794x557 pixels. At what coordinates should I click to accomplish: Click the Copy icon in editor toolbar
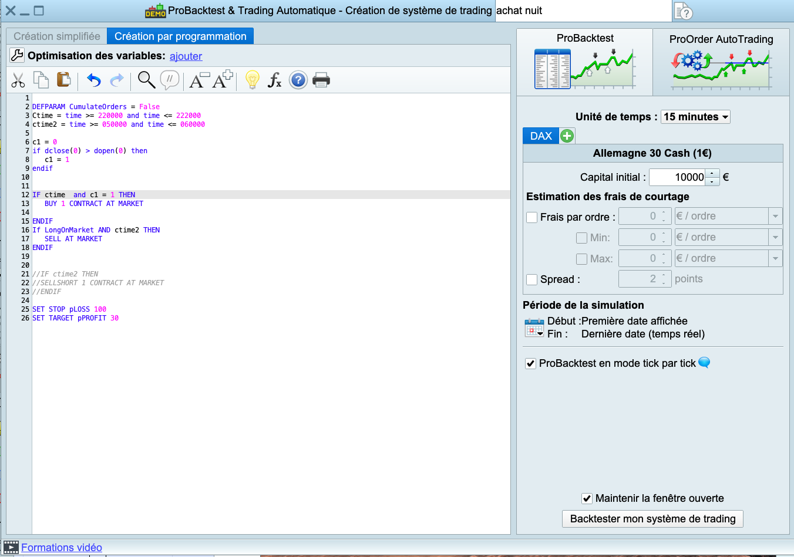point(41,79)
